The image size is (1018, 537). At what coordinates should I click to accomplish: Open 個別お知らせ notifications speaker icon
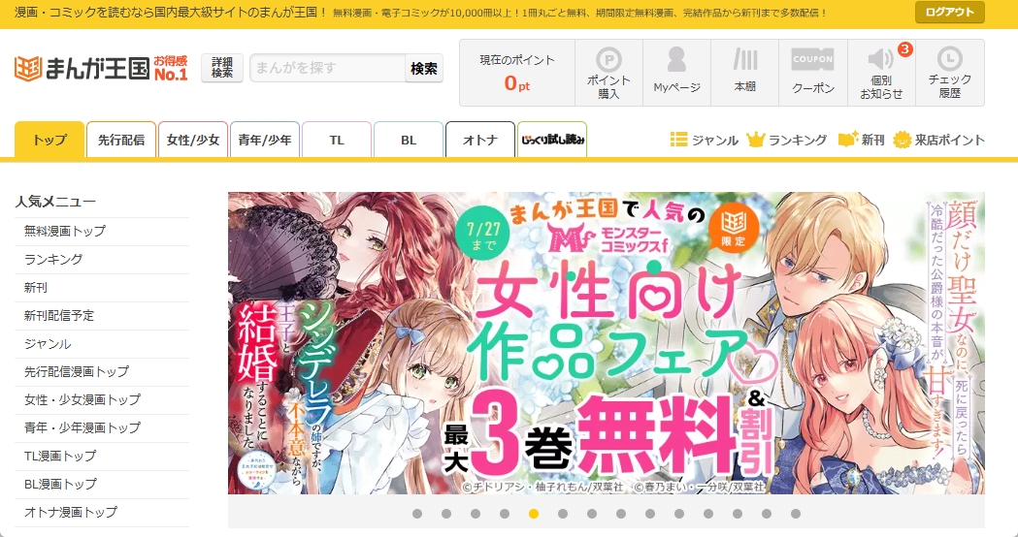click(881, 73)
